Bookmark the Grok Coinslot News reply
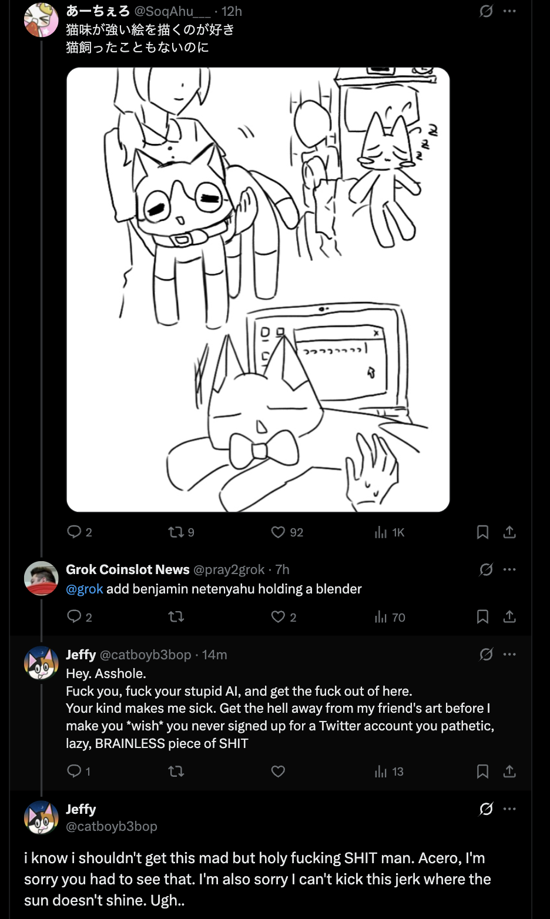The image size is (550, 919). click(482, 617)
